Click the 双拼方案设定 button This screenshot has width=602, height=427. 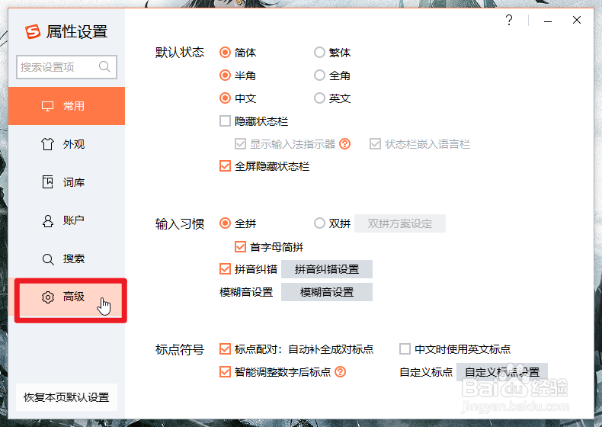[399, 223]
